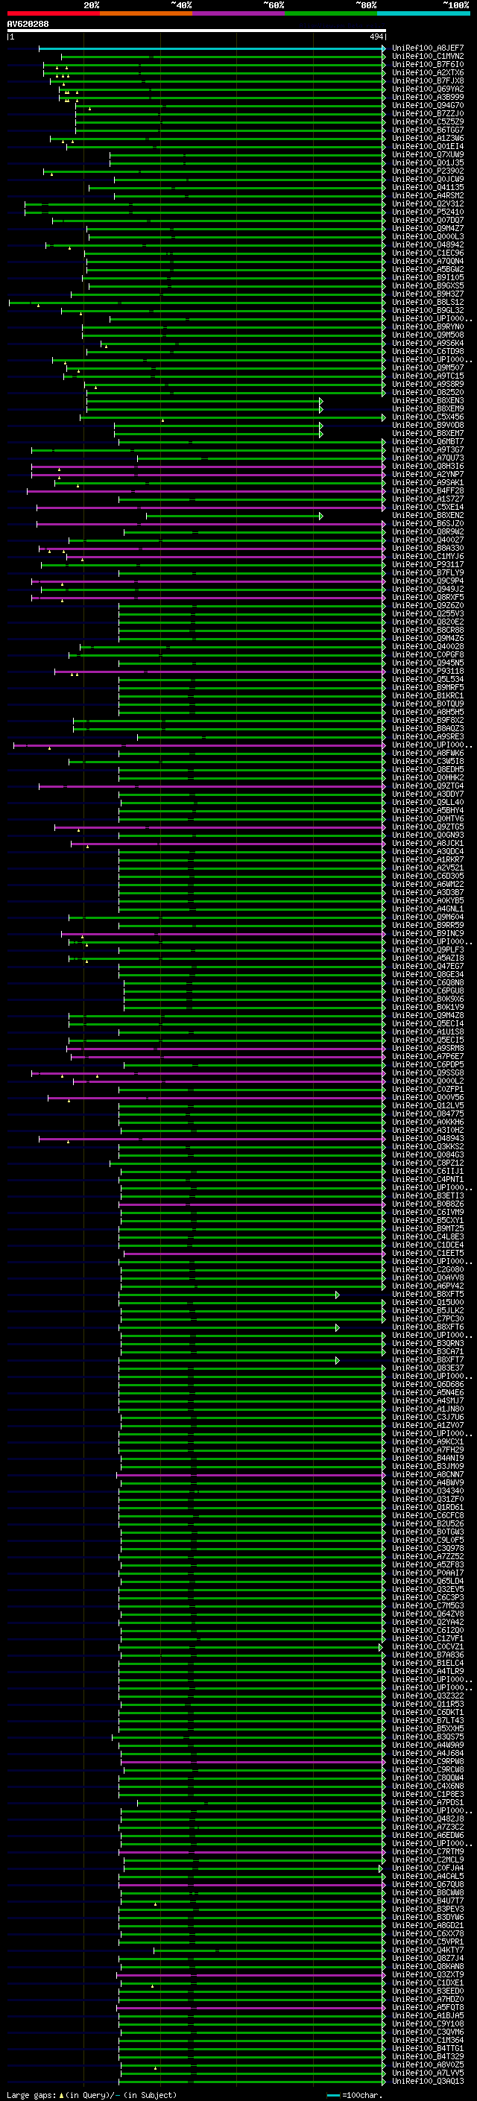Select hit UniRef100_P23902
The width and height of the screenshot is (477, 2101).
428,171
